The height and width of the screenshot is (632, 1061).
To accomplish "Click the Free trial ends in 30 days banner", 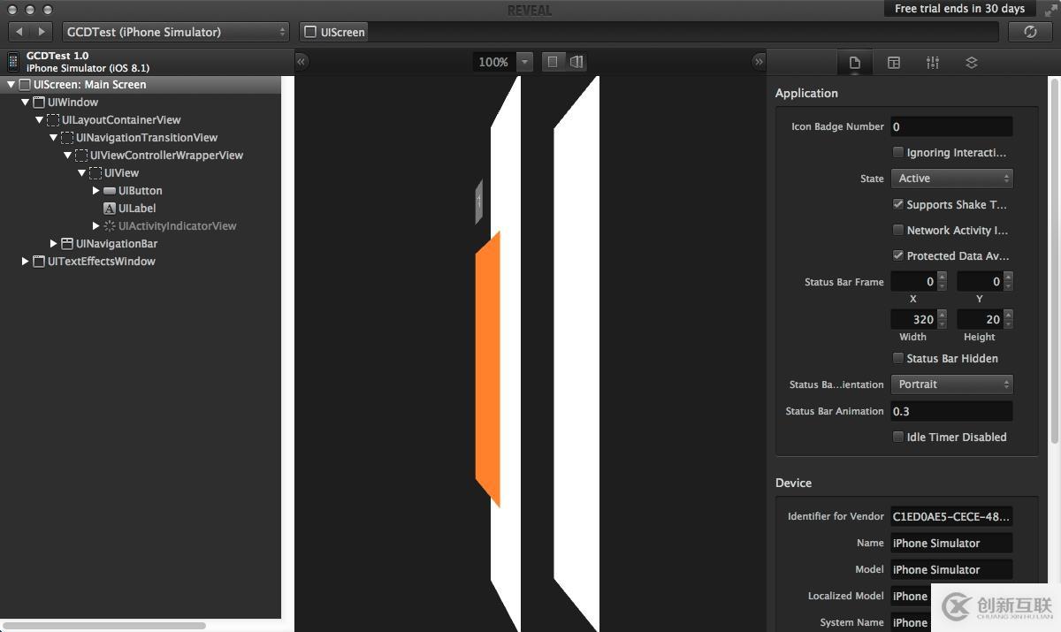I will point(959,9).
